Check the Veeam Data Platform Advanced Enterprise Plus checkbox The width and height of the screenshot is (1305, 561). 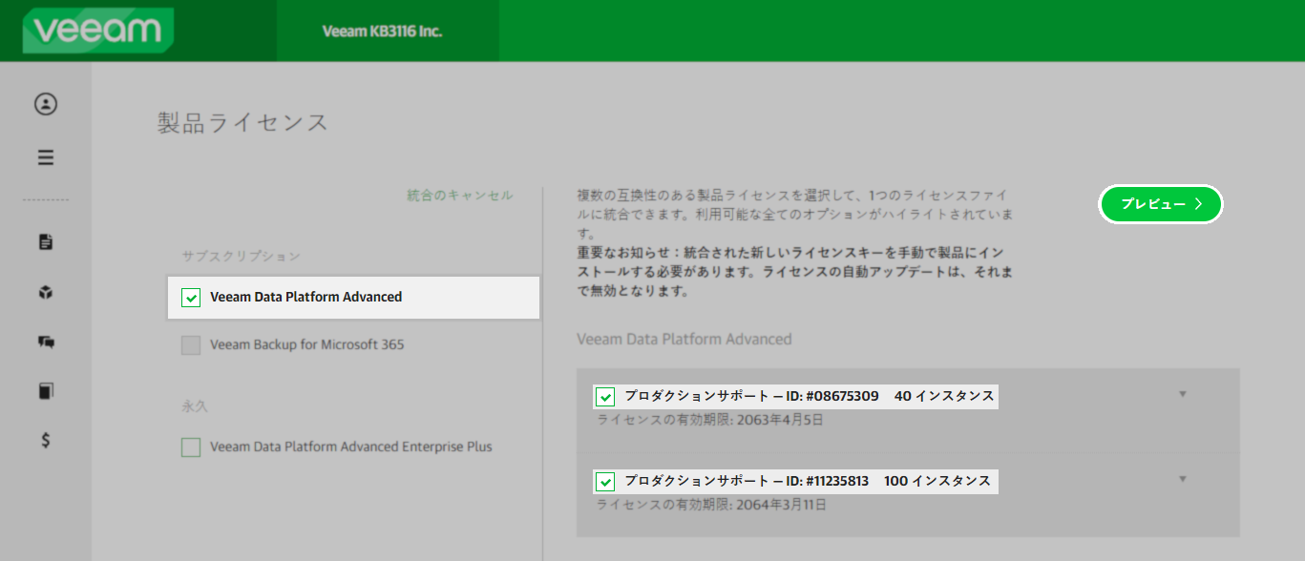pyautogui.click(x=191, y=447)
